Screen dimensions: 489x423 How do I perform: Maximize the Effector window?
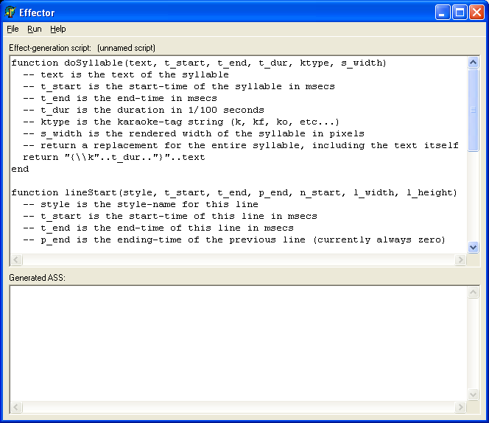click(x=460, y=13)
